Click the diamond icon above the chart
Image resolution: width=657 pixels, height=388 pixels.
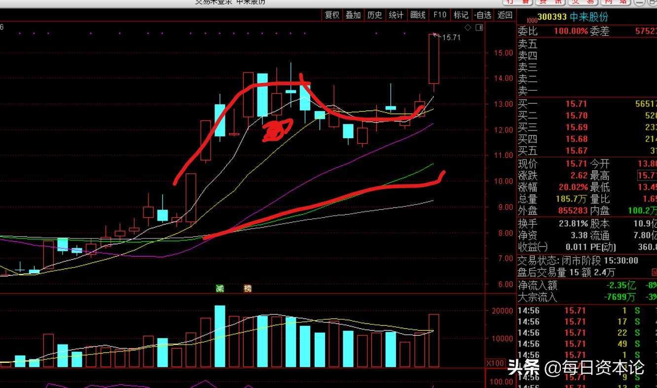pos(468,28)
